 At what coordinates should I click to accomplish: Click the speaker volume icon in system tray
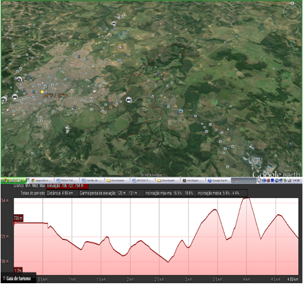pyautogui.click(x=268, y=181)
